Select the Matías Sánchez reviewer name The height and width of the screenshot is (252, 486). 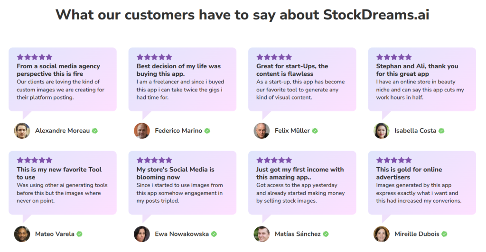pyautogui.click(x=298, y=234)
